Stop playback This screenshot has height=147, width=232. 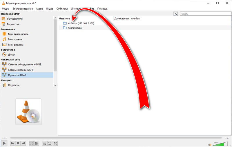[18, 143]
